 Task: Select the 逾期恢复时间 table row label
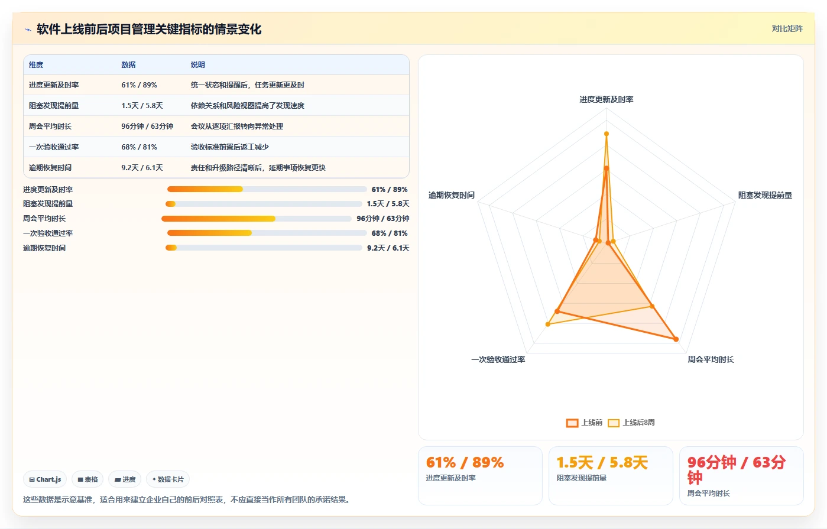50,168
